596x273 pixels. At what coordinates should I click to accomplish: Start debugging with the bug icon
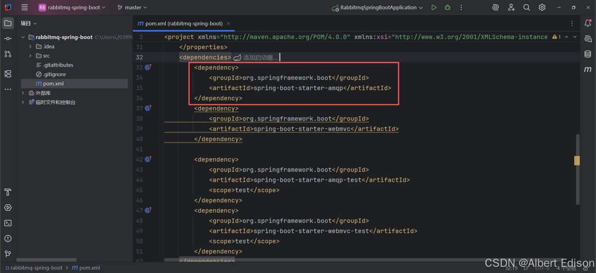pos(447,7)
